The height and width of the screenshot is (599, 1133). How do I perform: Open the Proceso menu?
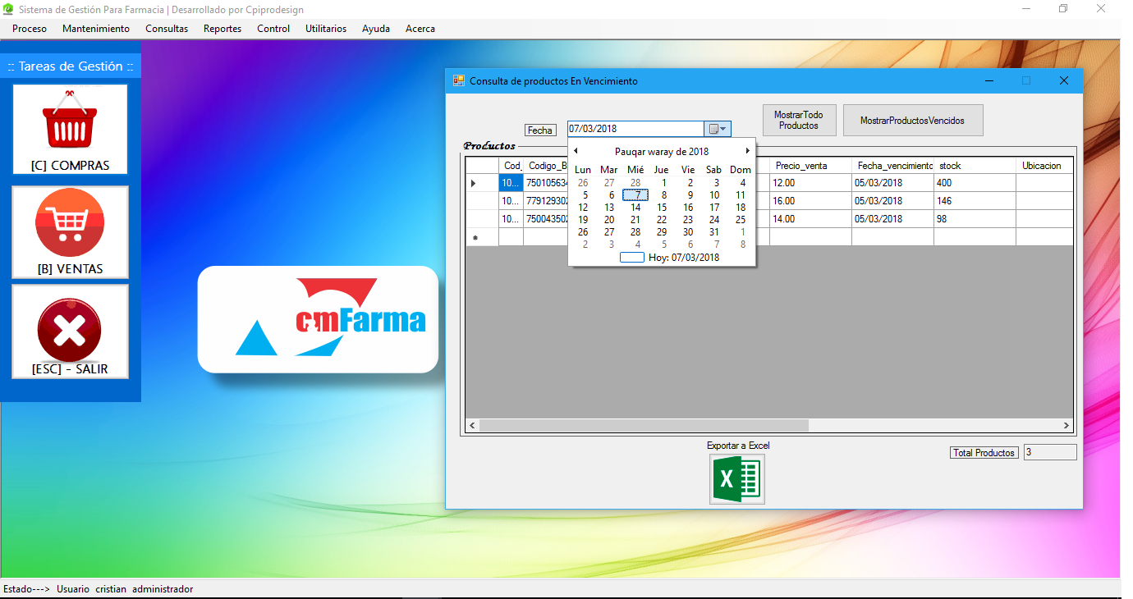pyautogui.click(x=30, y=29)
